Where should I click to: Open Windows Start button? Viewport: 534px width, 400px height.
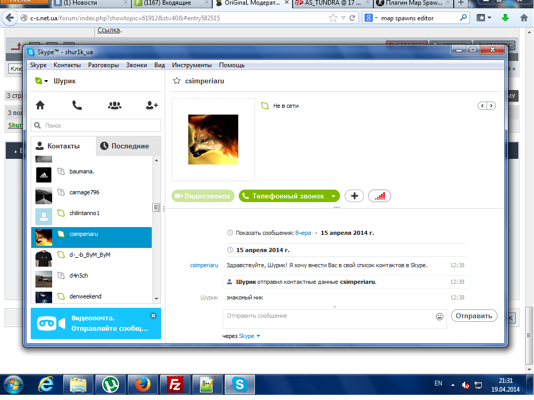13,385
